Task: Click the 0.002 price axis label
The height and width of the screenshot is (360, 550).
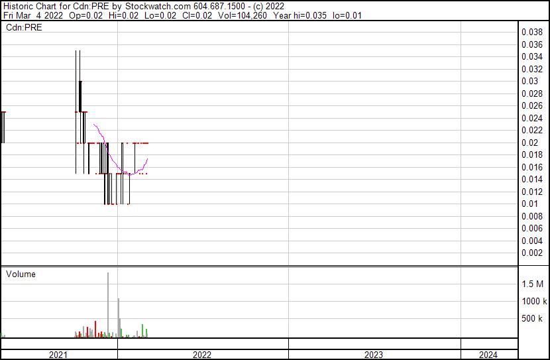Action: pos(532,253)
